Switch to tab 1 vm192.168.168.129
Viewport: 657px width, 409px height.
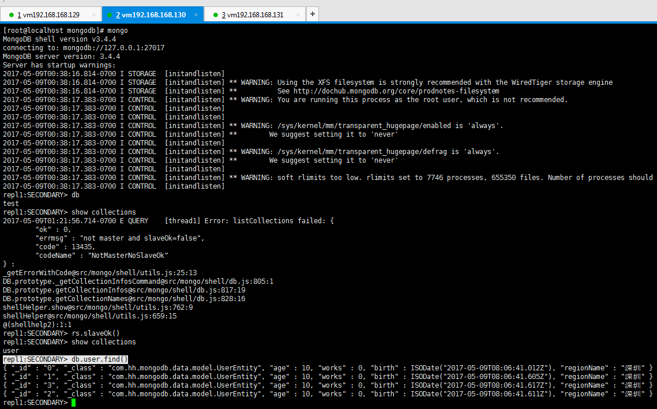50,14
